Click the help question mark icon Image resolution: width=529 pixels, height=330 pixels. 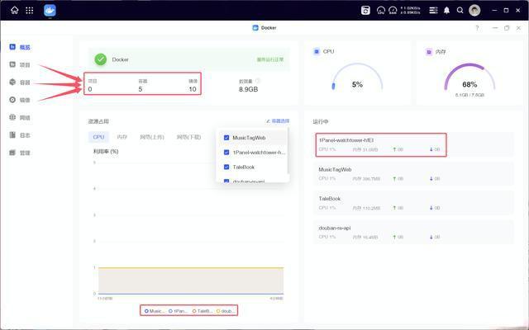pyautogui.click(x=476, y=28)
